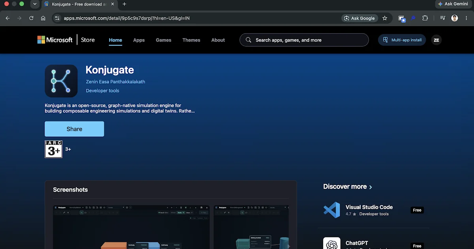This screenshot has height=249, width=474.
Task: Click the Ask Google lens button
Action: click(x=359, y=18)
